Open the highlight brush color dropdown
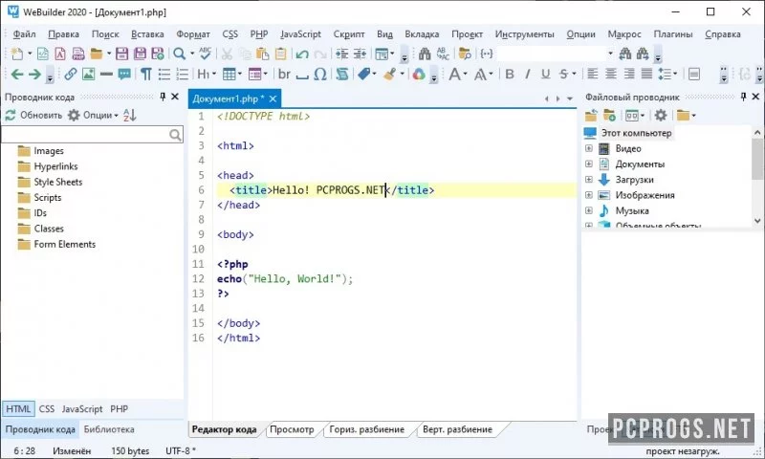Image resolution: width=765 pixels, height=459 pixels. 402,75
